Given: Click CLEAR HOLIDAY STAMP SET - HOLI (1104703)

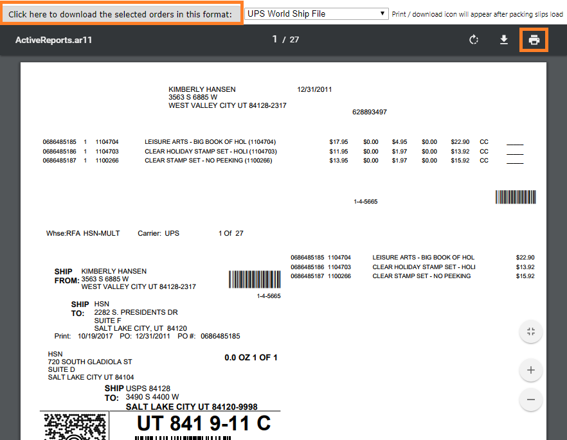Looking at the screenshot, I should click(x=210, y=152).
